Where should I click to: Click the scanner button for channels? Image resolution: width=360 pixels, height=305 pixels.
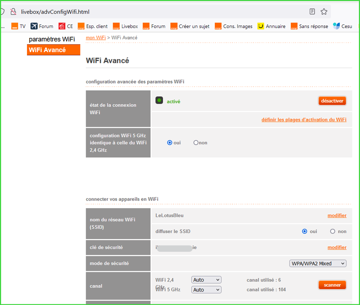click(332, 285)
